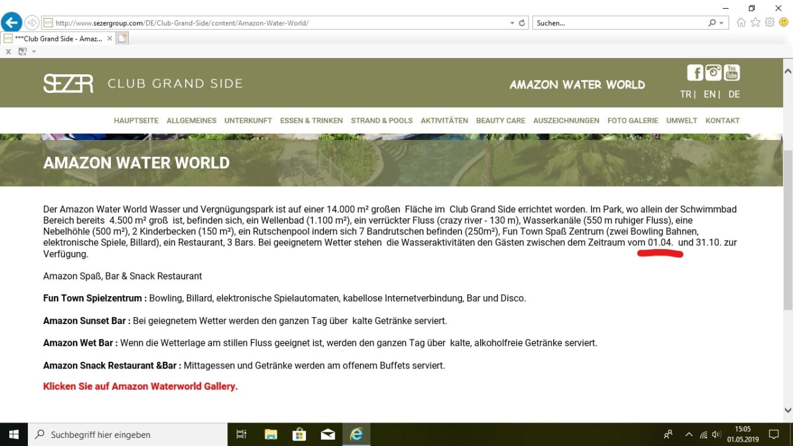Open the Facebook page icon
793x446 pixels.
click(695, 73)
